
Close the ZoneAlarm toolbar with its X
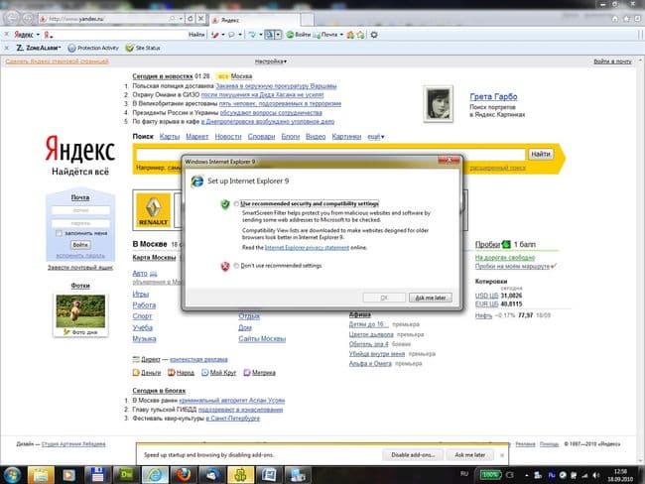[x=6, y=48]
